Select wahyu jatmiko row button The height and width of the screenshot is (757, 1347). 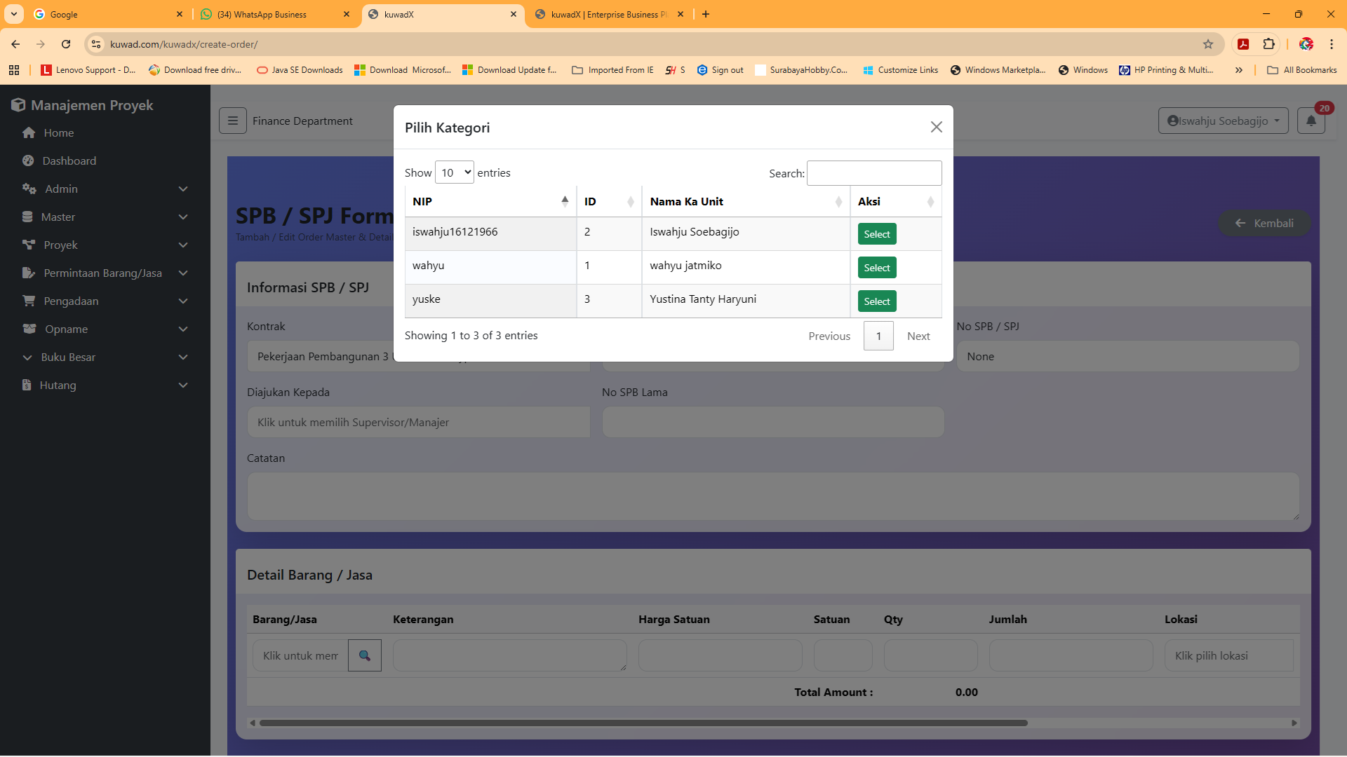click(877, 268)
